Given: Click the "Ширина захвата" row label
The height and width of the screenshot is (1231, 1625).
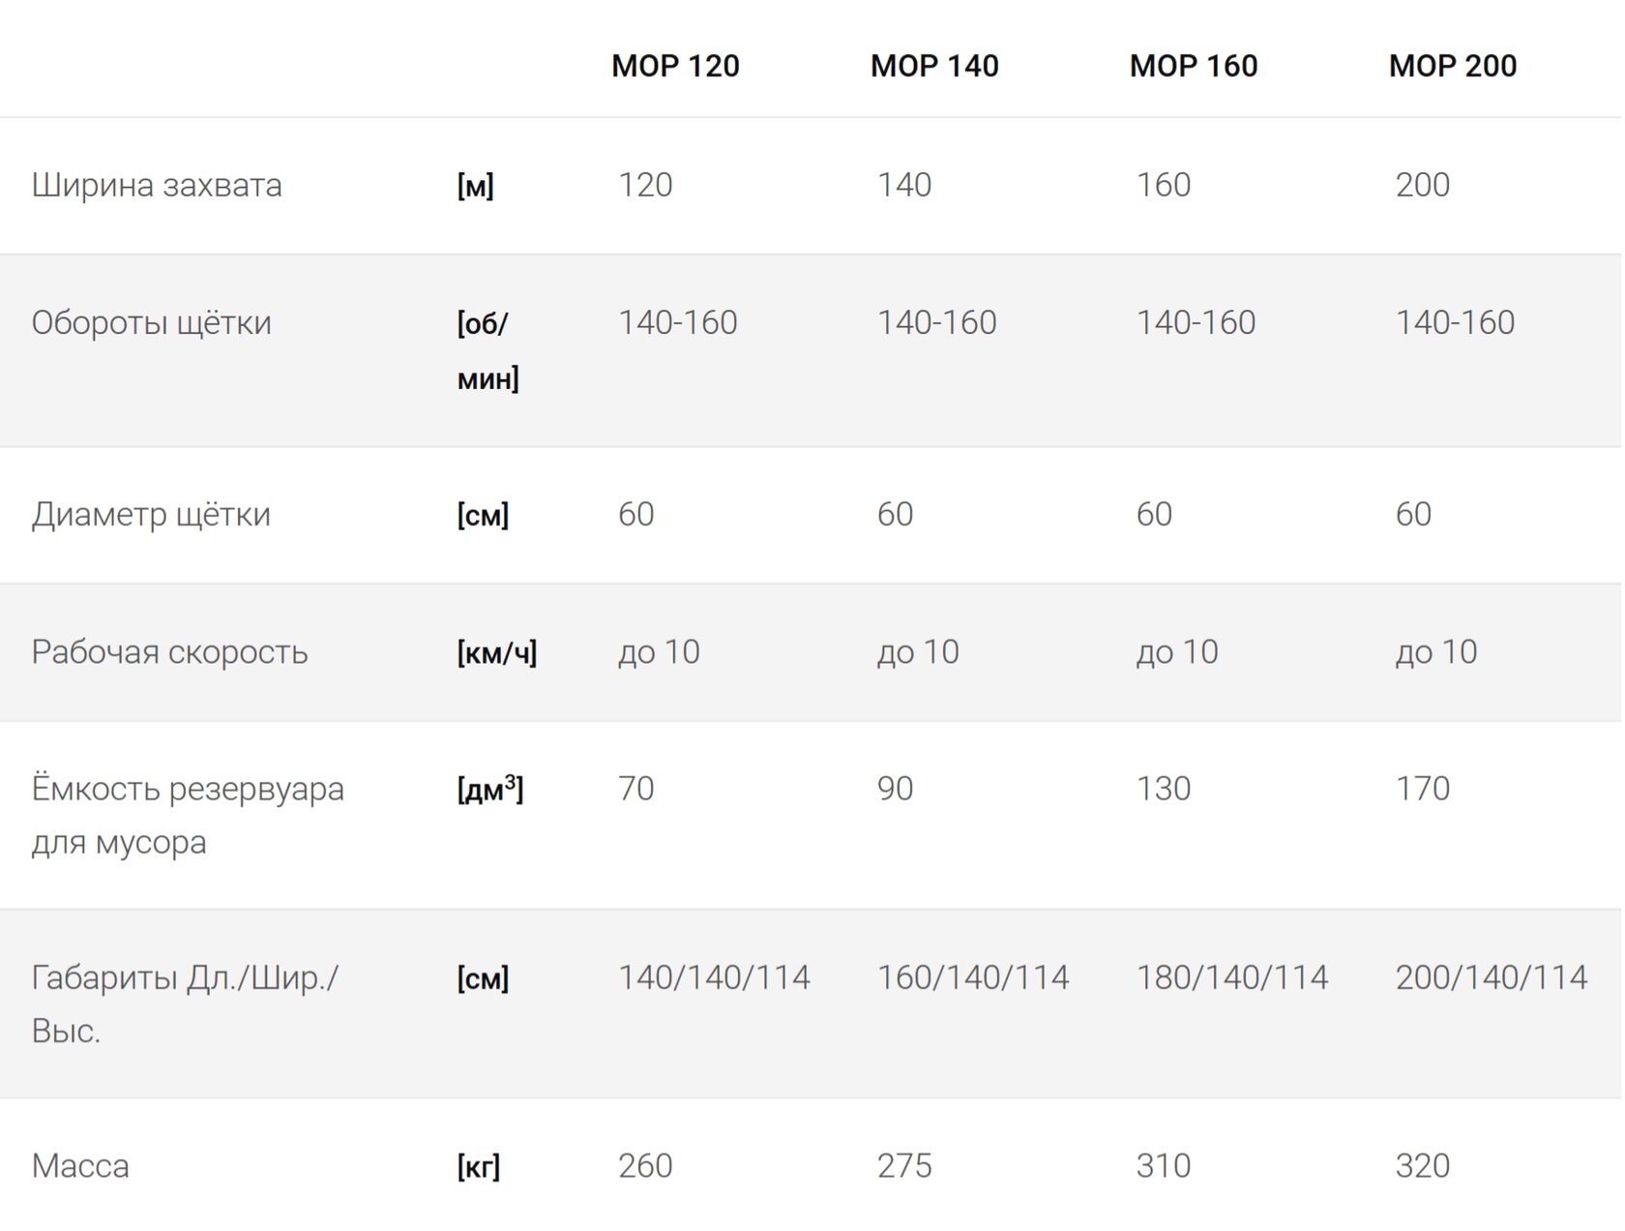Looking at the screenshot, I should (157, 185).
